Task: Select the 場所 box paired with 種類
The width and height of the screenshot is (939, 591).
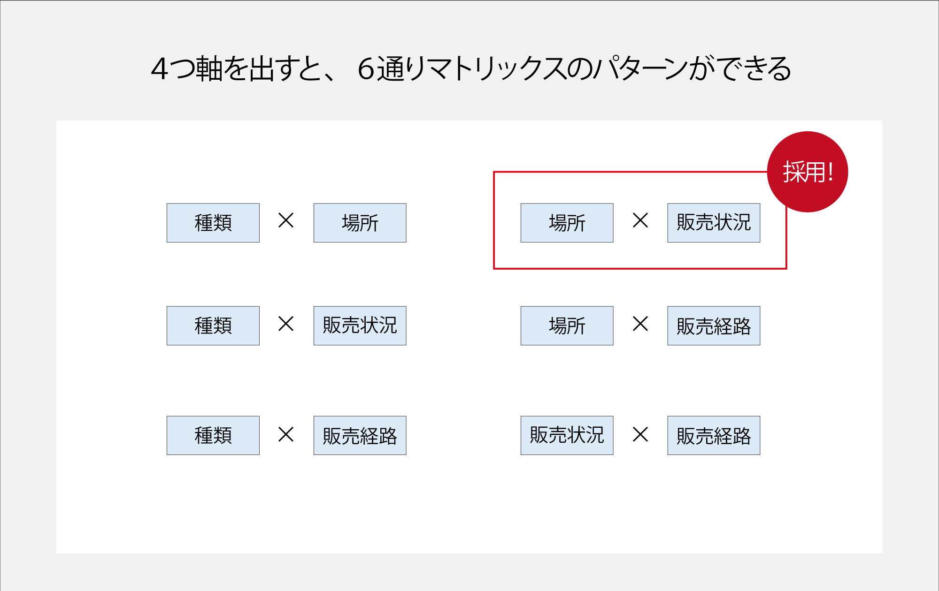Action: [x=360, y=223]
